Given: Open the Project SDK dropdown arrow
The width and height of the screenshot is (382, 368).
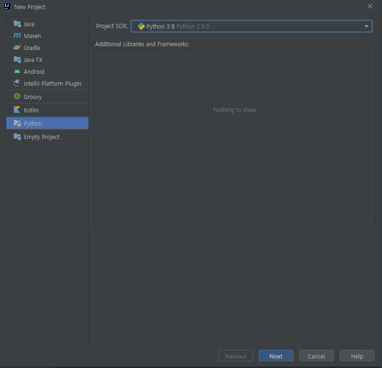Looking at the screenshot, I should [x=366, y=26].
